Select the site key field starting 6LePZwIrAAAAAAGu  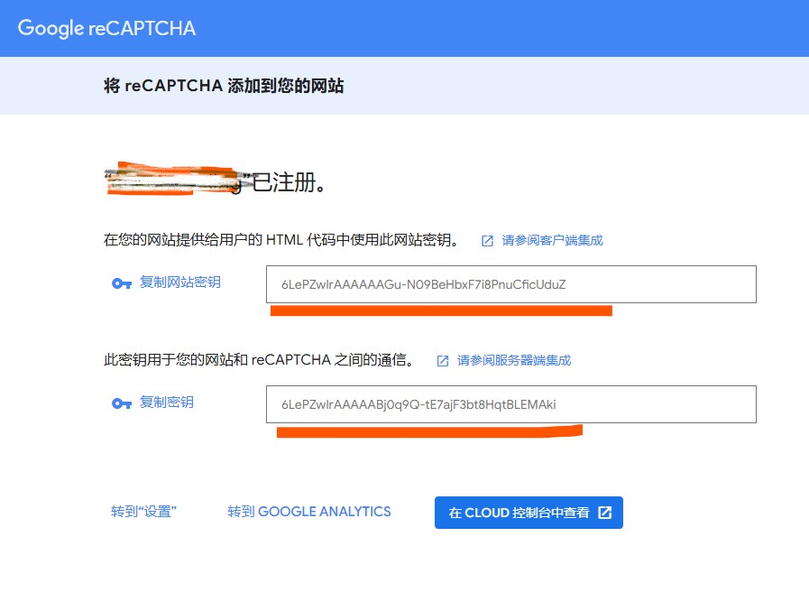[510, 284]
